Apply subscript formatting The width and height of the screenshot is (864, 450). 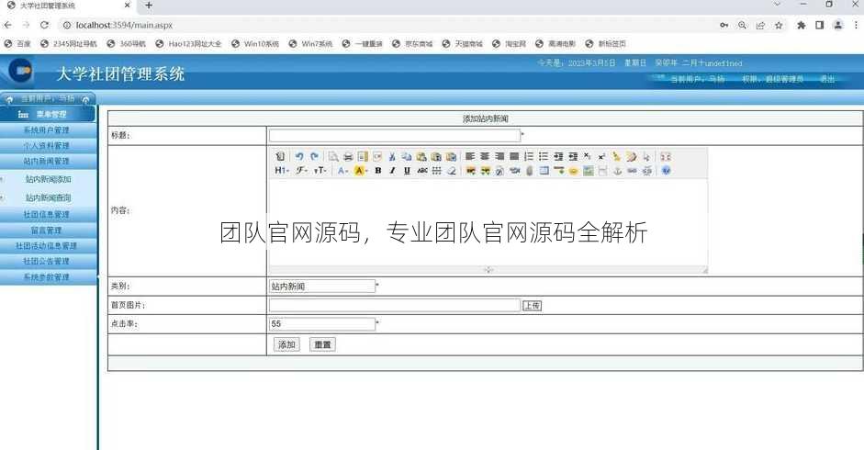pos(587,157)
